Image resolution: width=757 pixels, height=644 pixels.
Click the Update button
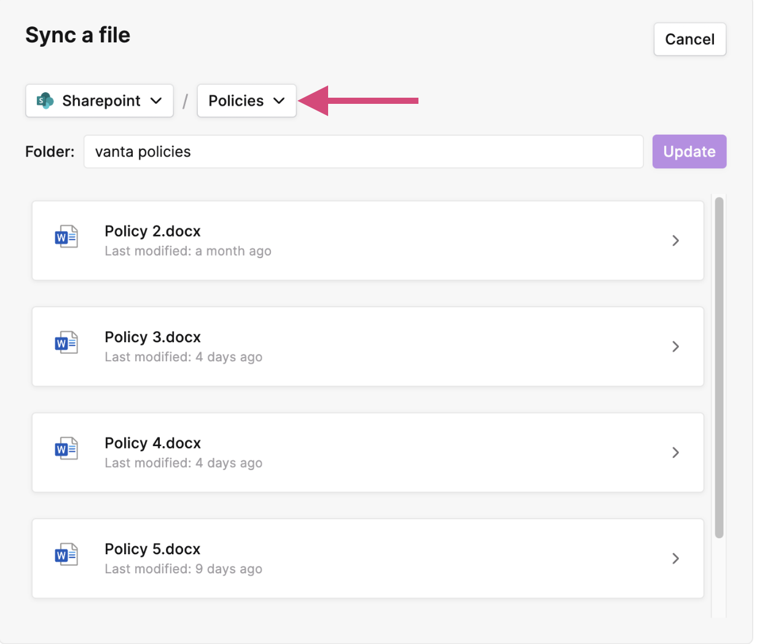(689, 152)
